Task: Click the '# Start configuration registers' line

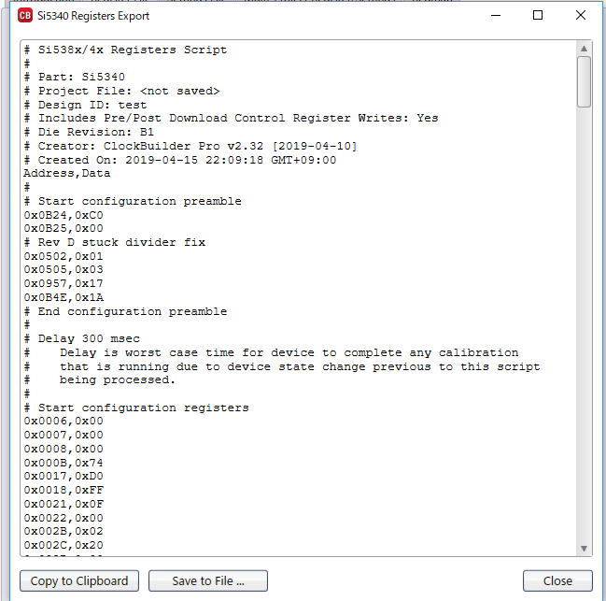Action: point(136,408)
